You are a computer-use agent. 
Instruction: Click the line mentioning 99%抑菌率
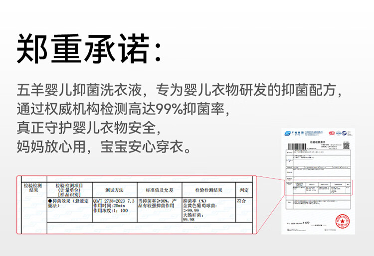point(123,109)
